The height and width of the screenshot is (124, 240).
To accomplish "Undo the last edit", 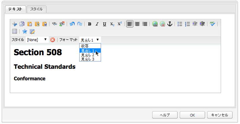I will tap(72, 24).
